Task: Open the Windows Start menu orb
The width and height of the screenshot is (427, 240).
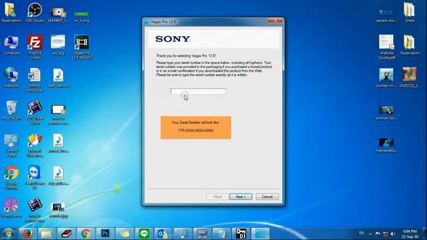Action: [x=8, y=233]
